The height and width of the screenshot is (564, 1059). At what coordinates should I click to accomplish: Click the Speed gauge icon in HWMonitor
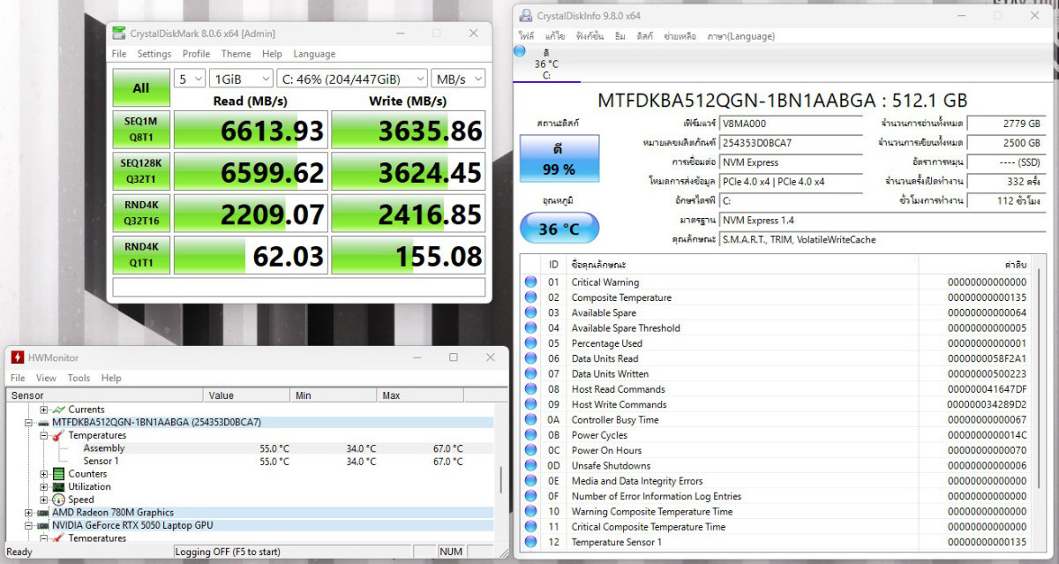pyautogui.click(x=59, y=500)
